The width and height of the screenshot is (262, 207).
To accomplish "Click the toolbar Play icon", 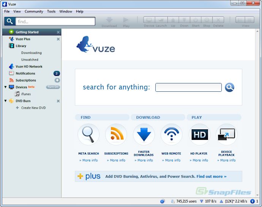I will tap(126, 20).
